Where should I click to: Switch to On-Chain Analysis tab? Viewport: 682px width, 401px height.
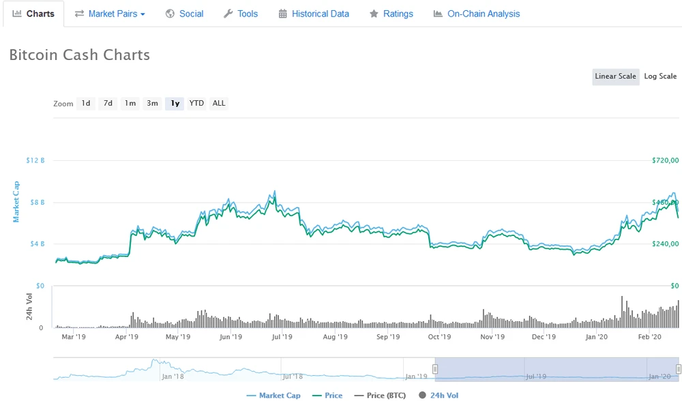point(476,14)
